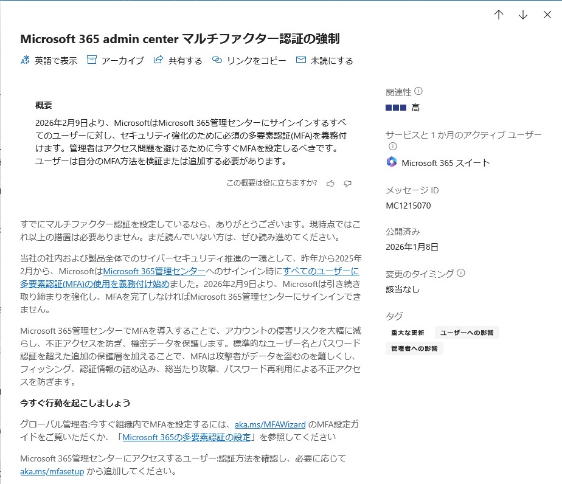The height and width of the screenshot is (484, 562).
Task: Click the message ID MC1215070
Action: coord(408,206)
